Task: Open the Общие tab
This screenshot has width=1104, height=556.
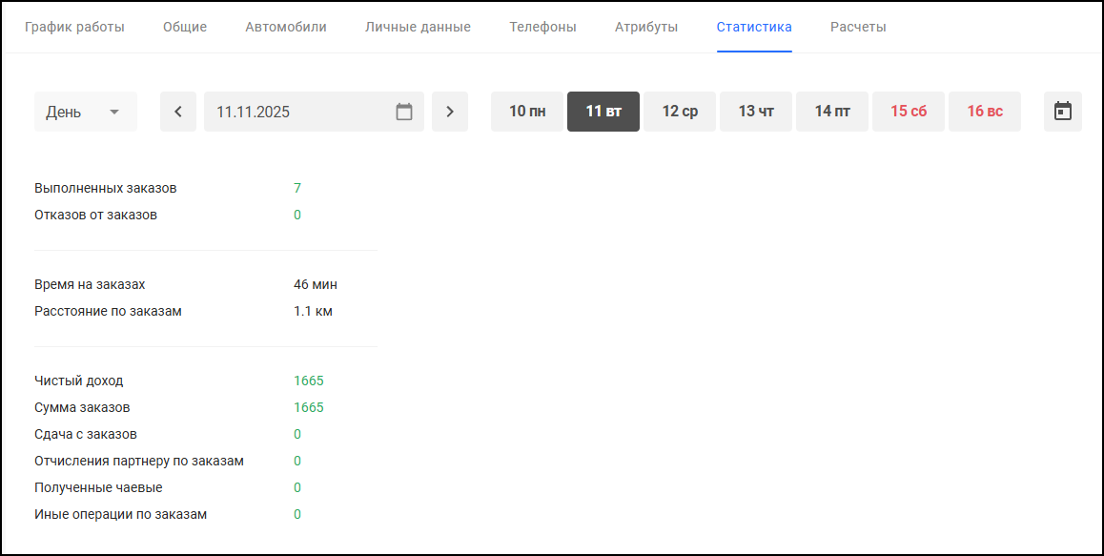Action: [185, 27]
